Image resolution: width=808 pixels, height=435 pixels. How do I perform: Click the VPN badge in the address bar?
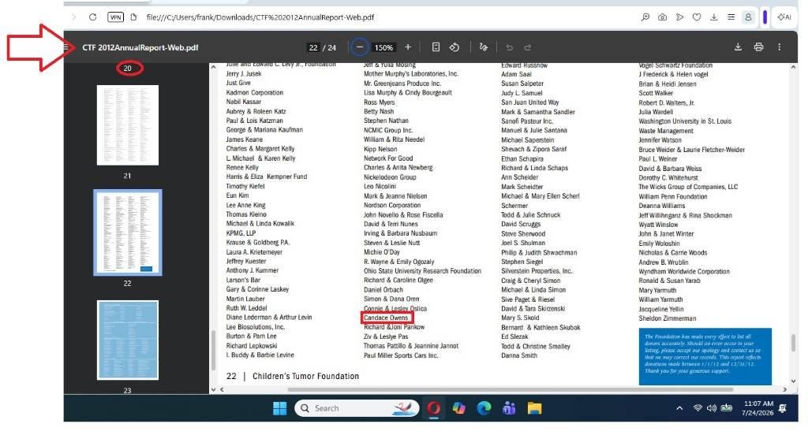tap(115, 17)
